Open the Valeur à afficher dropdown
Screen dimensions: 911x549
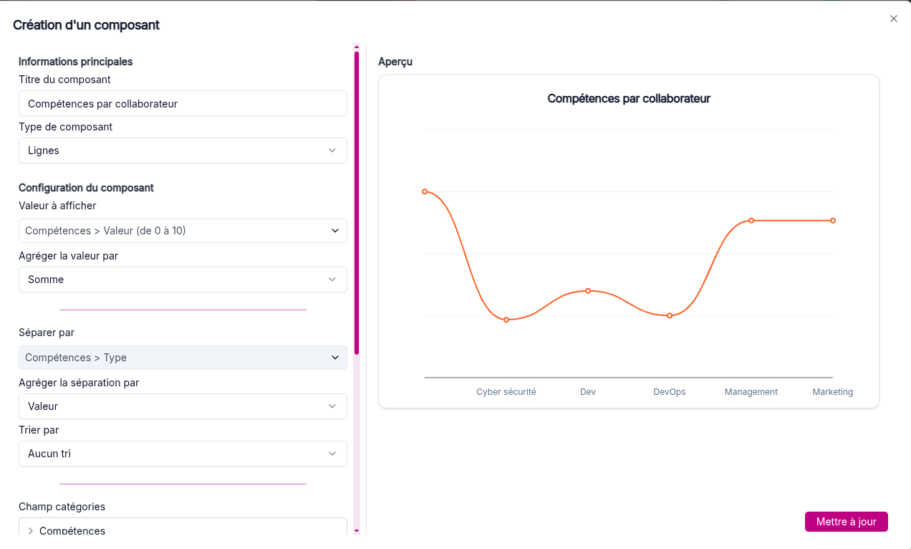coord(183,231)
